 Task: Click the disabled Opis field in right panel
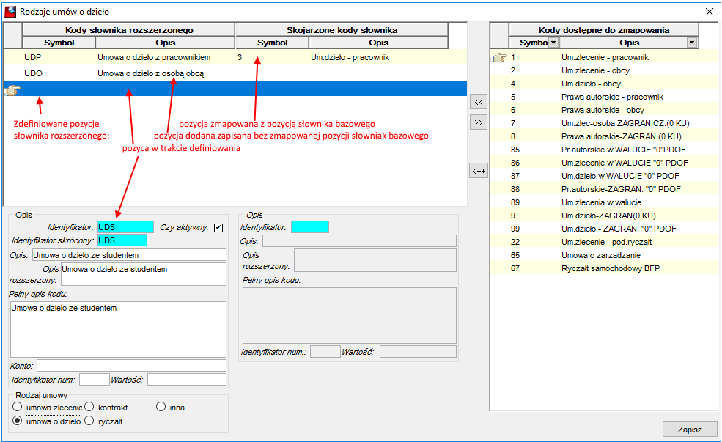(360, 241)
